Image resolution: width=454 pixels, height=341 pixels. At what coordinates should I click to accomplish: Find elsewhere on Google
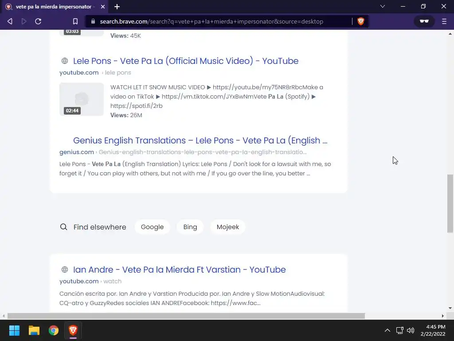[x=153, y=227]
